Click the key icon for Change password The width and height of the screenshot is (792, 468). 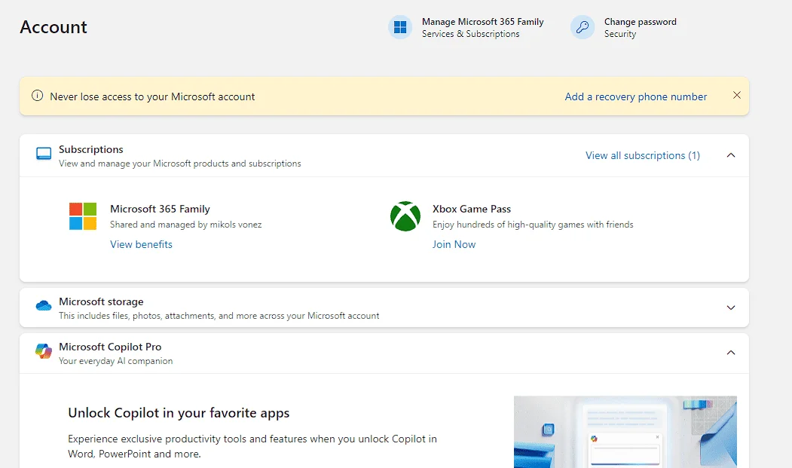coord(583,27)
